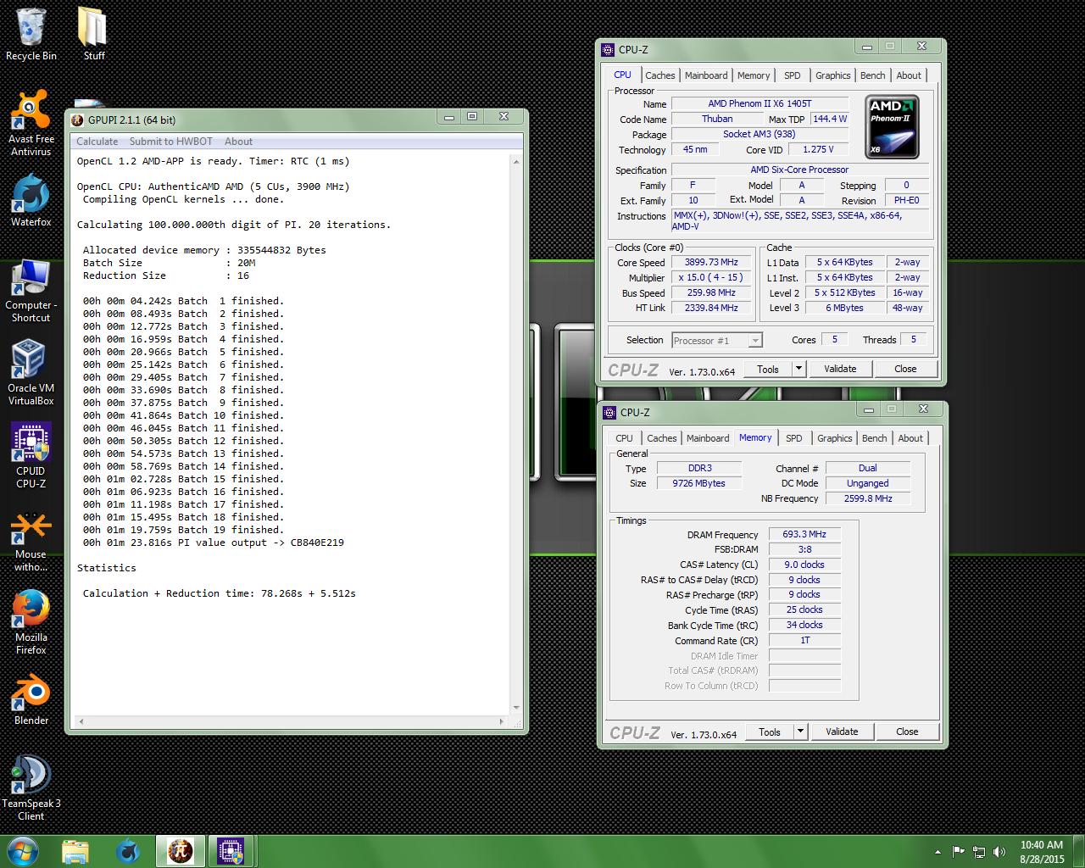1085x868 pixels.
Task: Open the Mouse without Borders shortcut
Action: pyautogui.click(x=31, y=541)
